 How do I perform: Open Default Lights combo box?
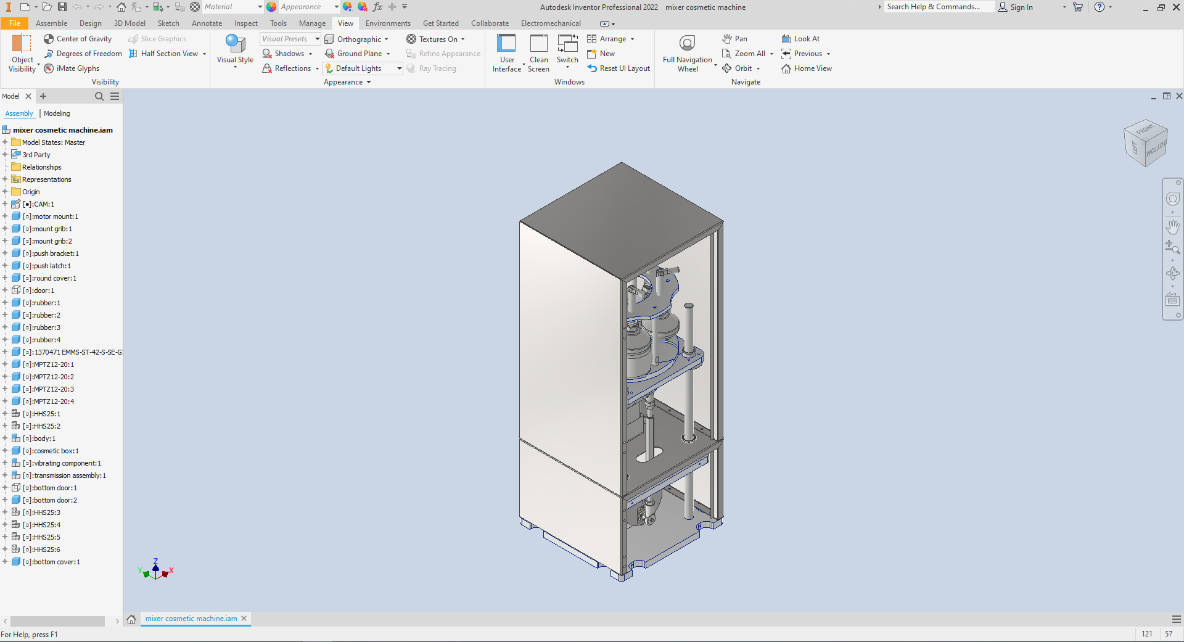coord(363,68)
